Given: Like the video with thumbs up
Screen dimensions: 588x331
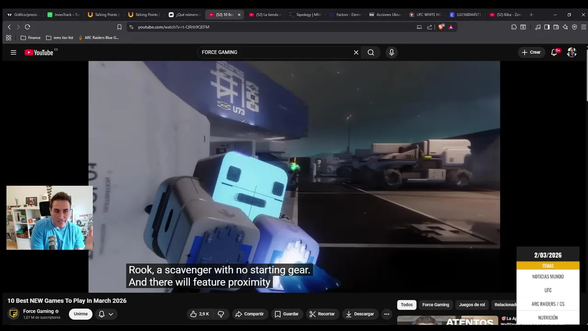Looking at the screenshot, I should pos(199,314).
